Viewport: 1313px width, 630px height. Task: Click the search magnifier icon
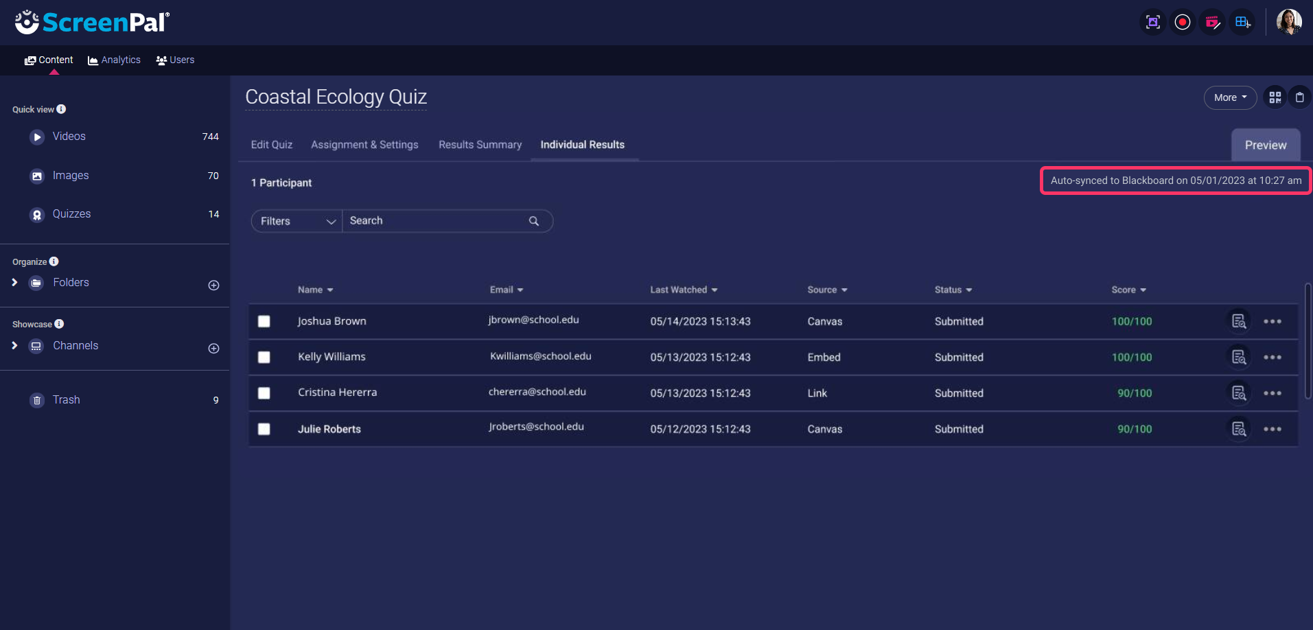coord(534,221)
